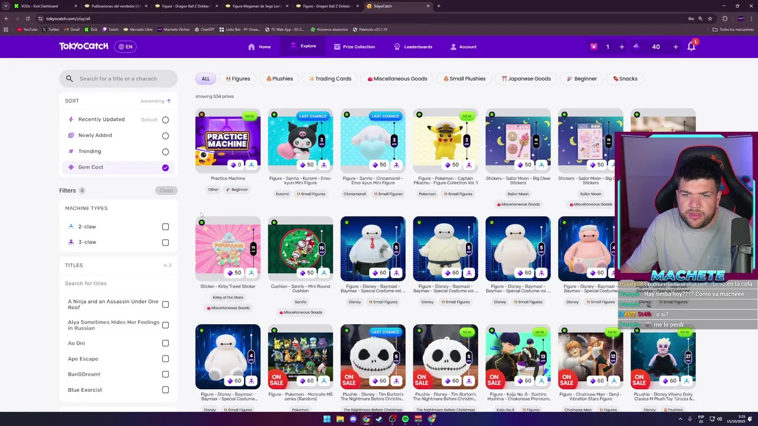Click the 3-claw machine icon
Screen dimensions: 758x426
tap(71, 242)
